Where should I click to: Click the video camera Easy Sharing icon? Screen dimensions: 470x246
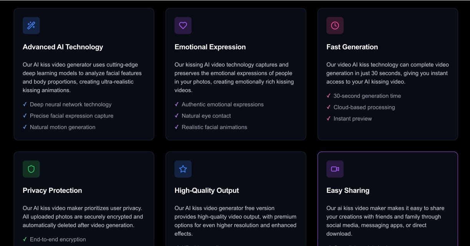335,169
